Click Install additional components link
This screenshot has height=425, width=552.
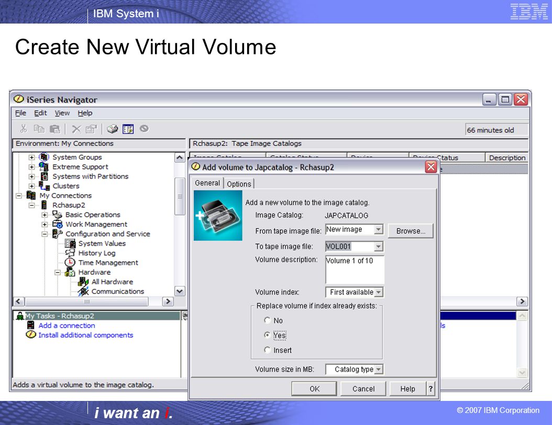(85, 335)
